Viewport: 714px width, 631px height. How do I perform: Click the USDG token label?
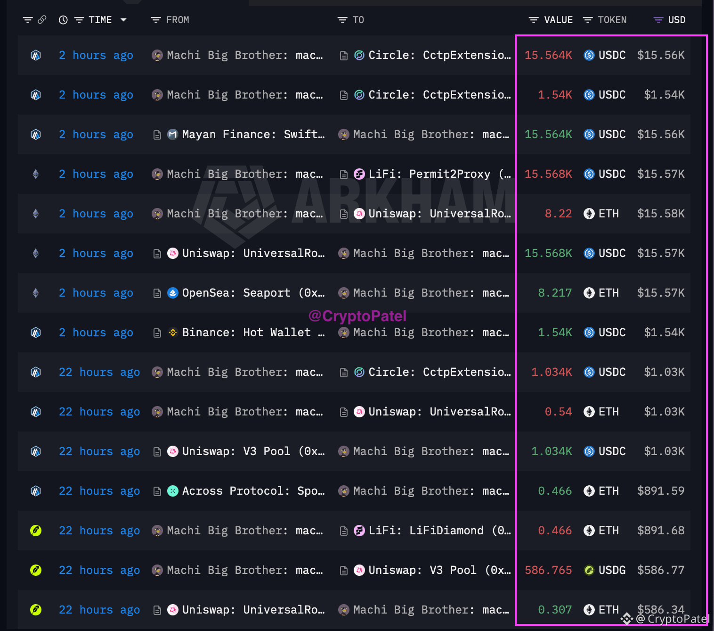tap(612, 570)
